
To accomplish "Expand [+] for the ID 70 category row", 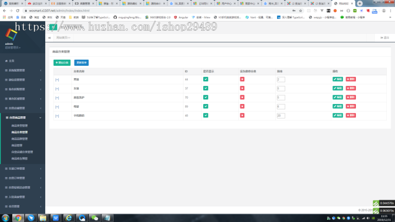I will [57, 98].
